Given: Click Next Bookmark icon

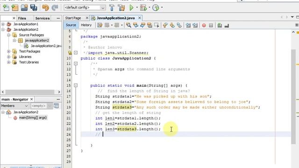Looking at the screenshot, I should click(172, 25).
